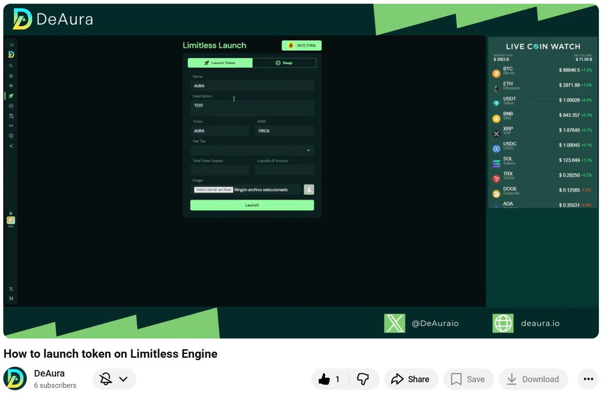605x393 pixels.
Task: Click the green Launch button
Action: click(252, 205)
